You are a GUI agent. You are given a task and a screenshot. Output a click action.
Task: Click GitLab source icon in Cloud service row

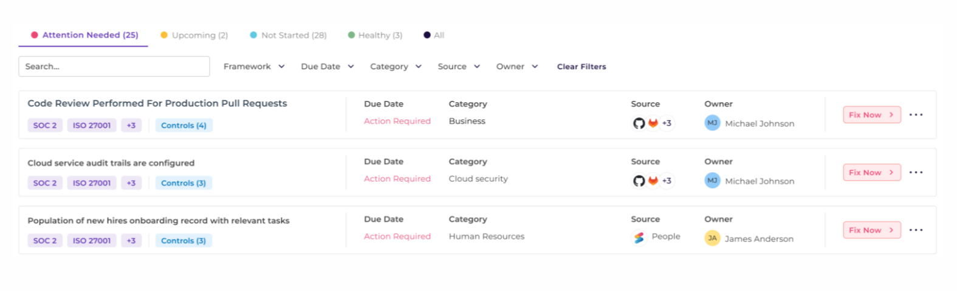pyautogui.click(x=653, y=181)
